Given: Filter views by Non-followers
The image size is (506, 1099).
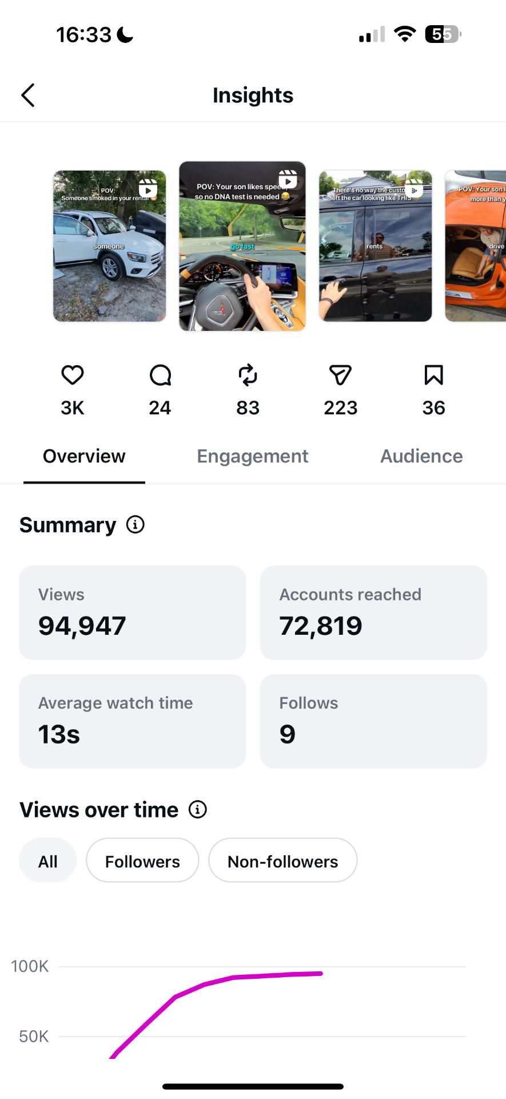Looking at the screenshot, I should tap(283, 860).
